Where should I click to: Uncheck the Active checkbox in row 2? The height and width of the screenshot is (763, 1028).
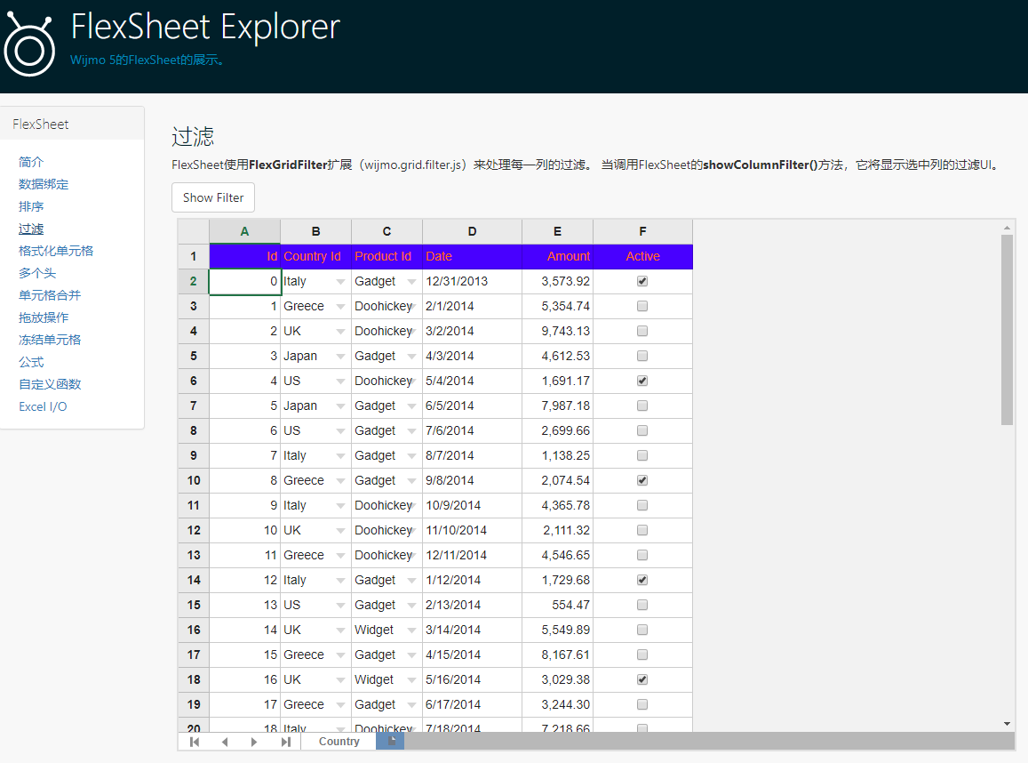(642, 281)
